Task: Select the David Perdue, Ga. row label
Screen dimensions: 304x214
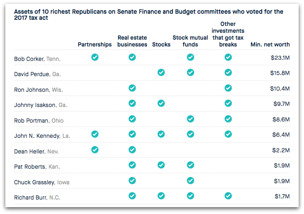Action: tap(37, 74)
